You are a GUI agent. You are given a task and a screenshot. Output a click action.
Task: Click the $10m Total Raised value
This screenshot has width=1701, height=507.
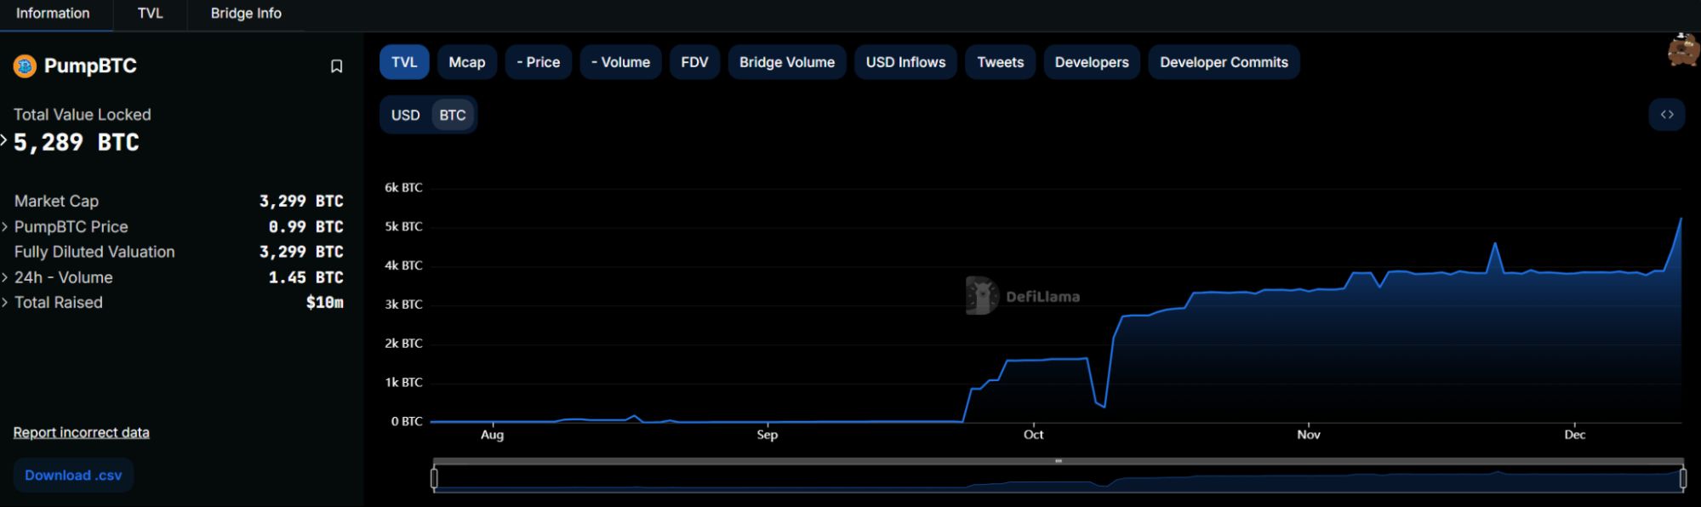(324, 303)
